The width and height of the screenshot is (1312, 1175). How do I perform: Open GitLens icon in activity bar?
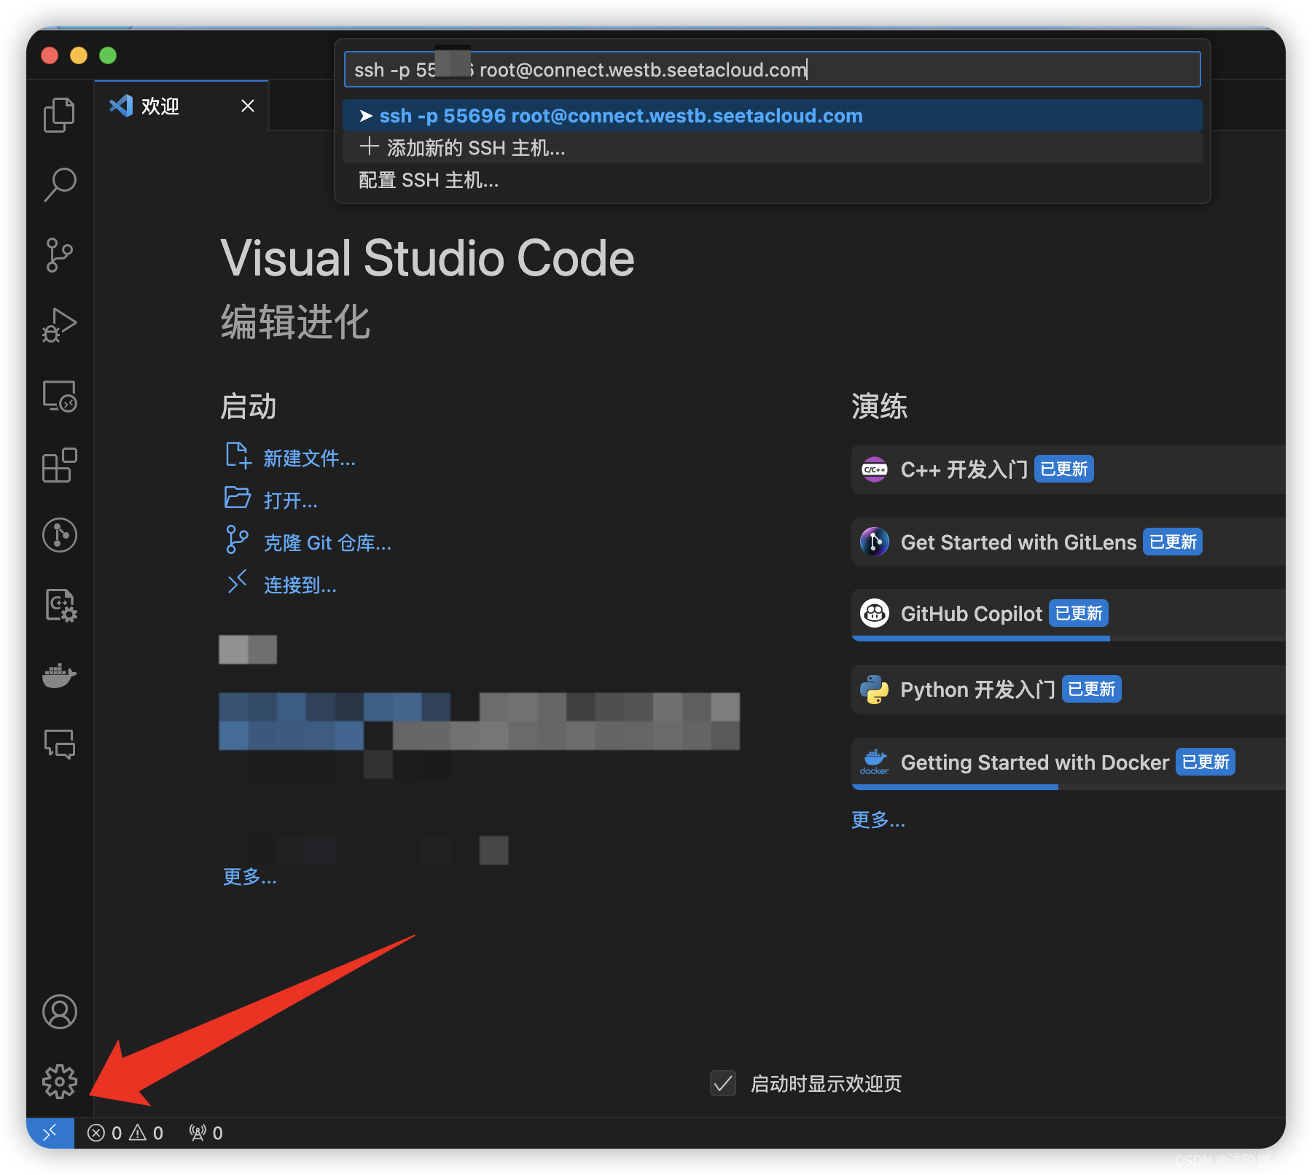(x=60, y=535)
